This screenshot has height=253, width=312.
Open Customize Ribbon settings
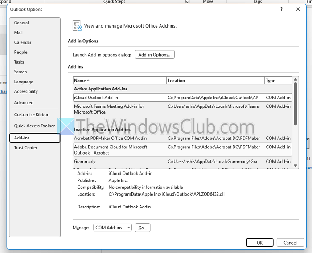(x=32, y=114)
